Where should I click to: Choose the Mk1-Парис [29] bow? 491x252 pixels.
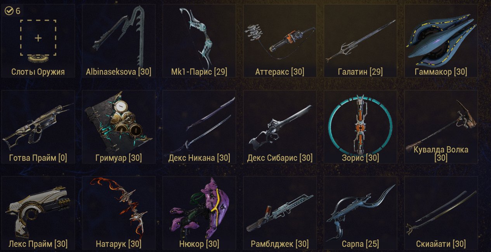click(x=199, y=41)
